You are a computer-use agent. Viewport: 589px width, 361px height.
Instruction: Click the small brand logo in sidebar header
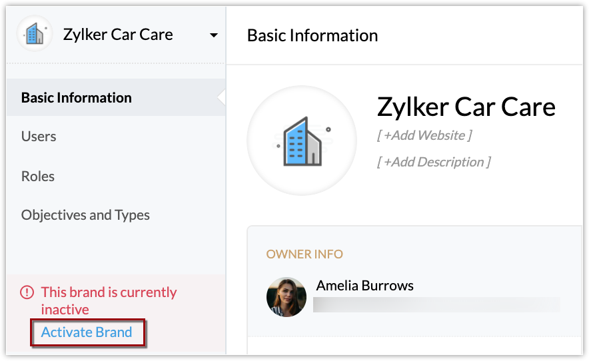tap(35, 35)
